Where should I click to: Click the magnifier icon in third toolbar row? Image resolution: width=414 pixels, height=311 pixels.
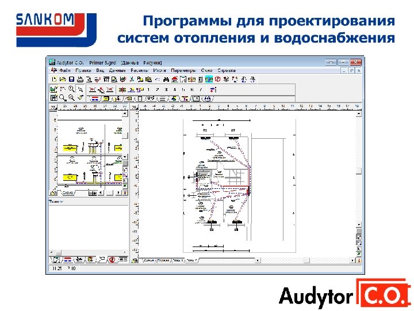coord(63,98)
